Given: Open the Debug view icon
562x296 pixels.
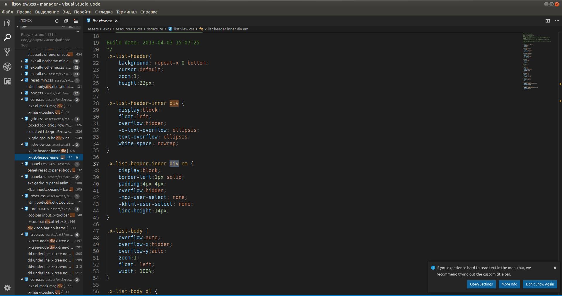Looking at the screenshot, I should pyautogui.click(x=7, y=67).
